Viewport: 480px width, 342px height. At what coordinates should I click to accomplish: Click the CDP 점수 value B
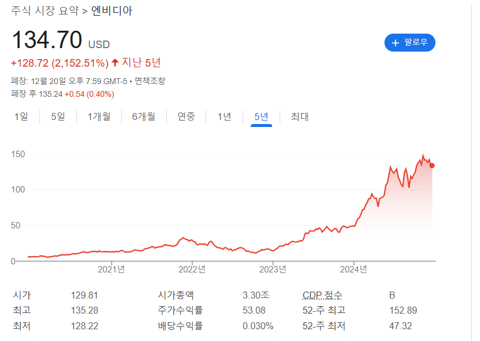[x=392, y=296]
